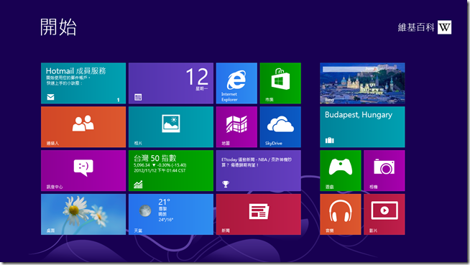
Task: Launch the Xbox Games controller tile
Action: click(341, 171)
